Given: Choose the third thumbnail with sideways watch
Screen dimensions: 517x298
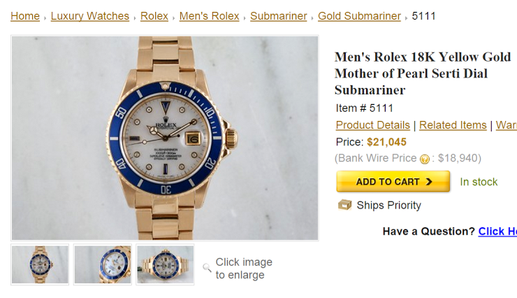Looking at the screenshot, I should tap(166, 264).
